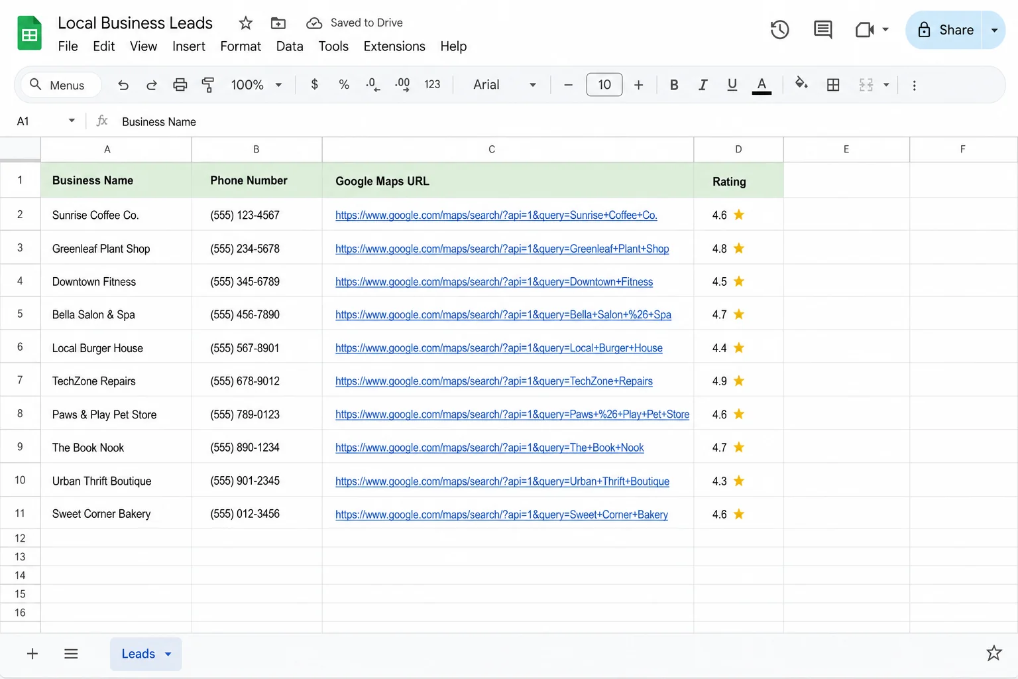Select row 5 header
The image size is (1018, 679).
click(x=20, y=314)
